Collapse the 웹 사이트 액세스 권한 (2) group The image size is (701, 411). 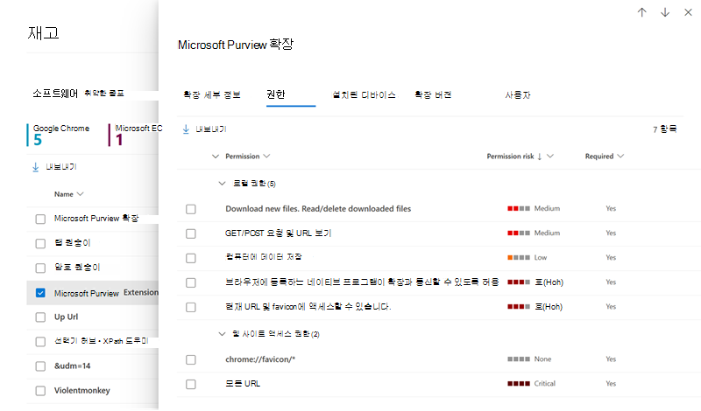coord(222,334)
